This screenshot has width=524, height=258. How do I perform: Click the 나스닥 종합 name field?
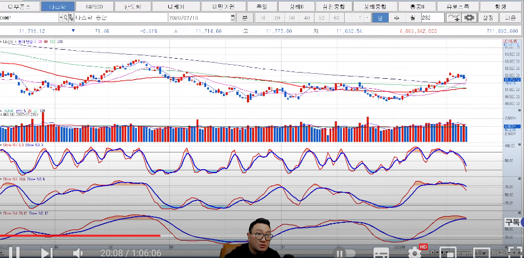[x=120, y=18]
